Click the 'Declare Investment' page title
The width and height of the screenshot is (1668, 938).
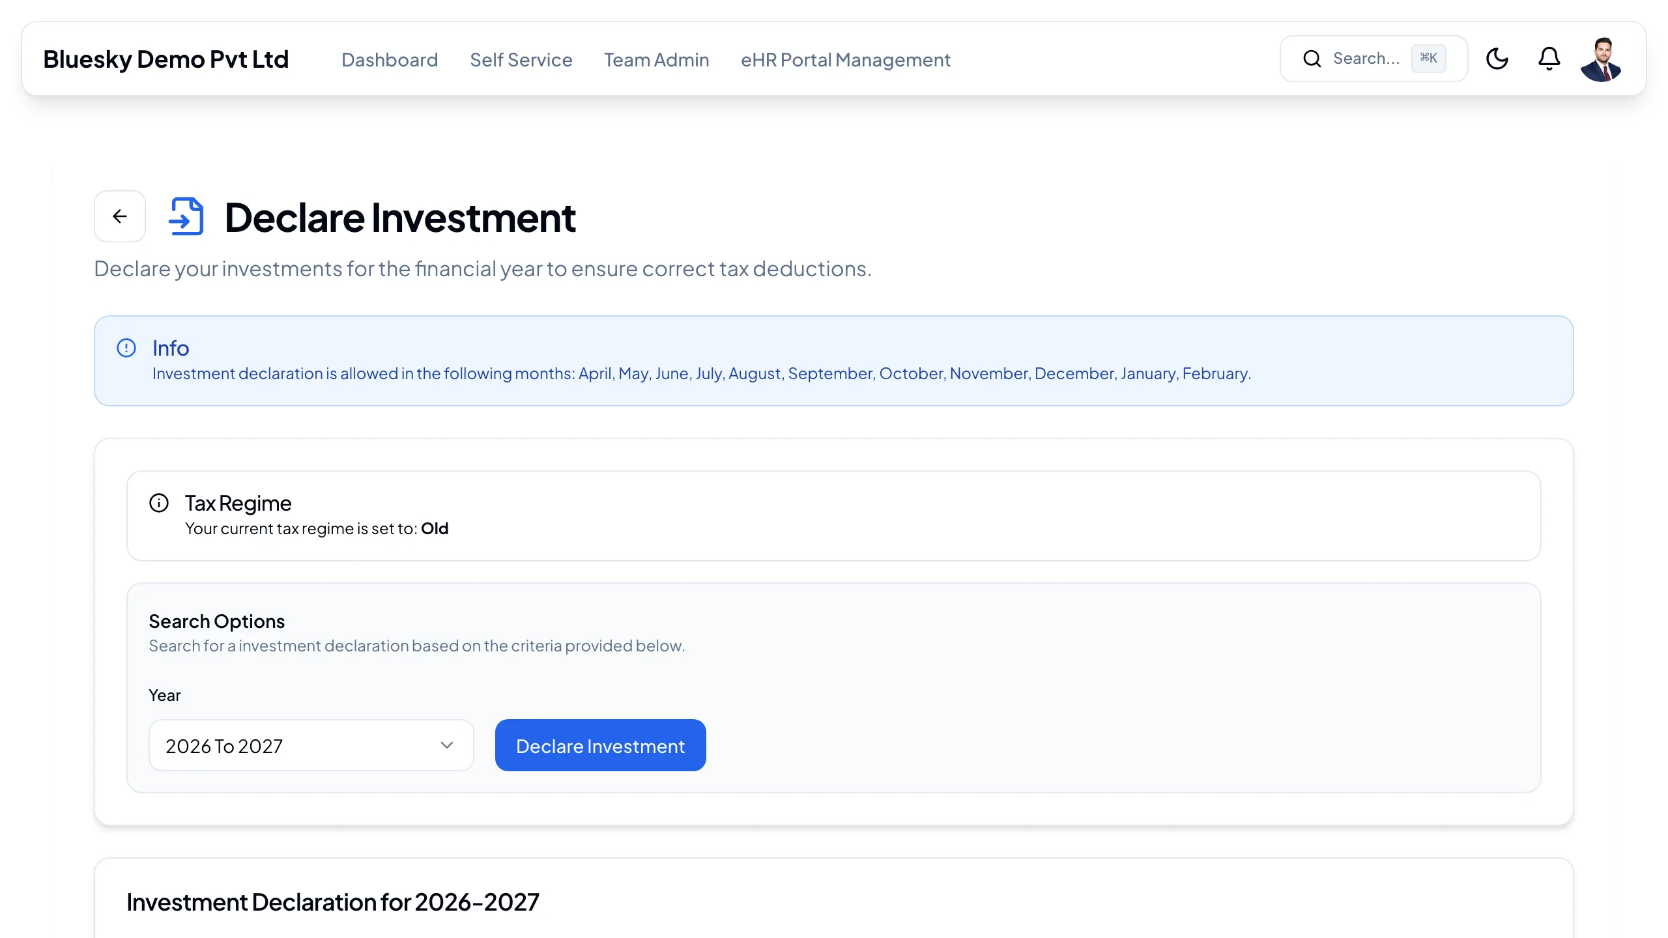(400, 217)
